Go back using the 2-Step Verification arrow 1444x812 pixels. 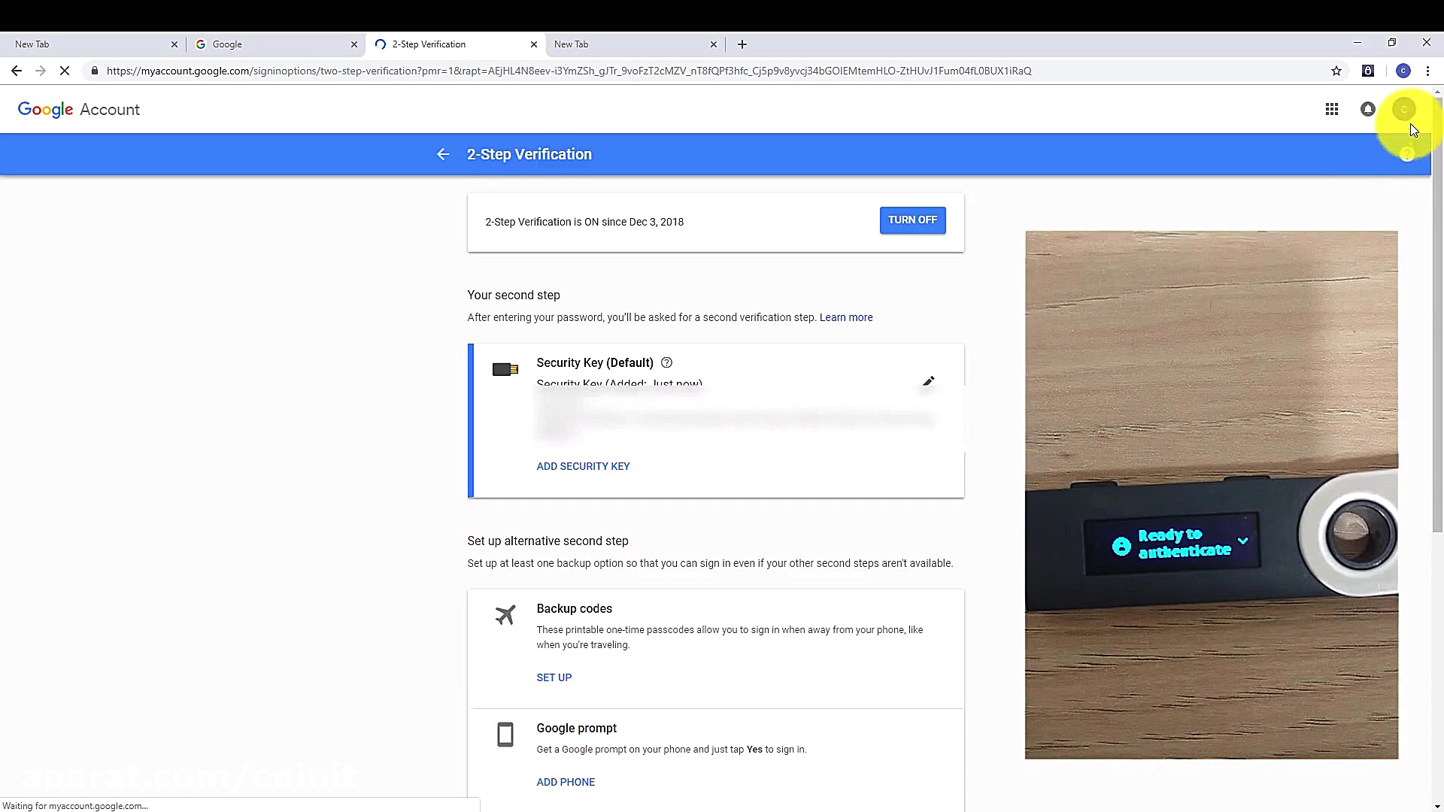coord(443,154)
